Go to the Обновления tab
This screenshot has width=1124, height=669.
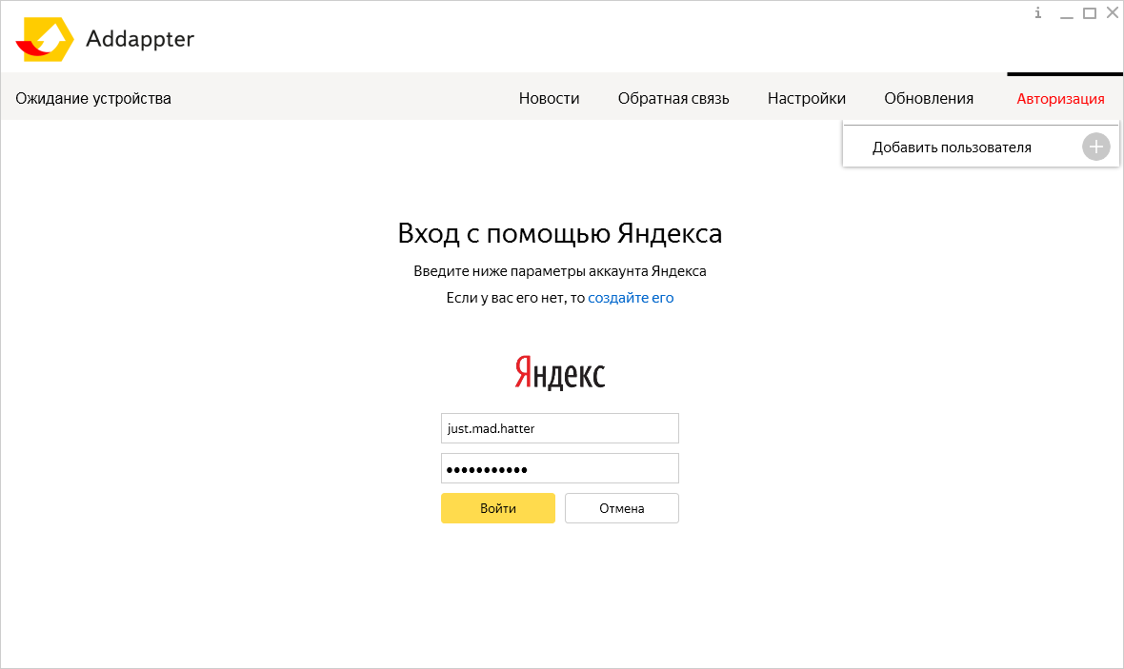(928, 98)
